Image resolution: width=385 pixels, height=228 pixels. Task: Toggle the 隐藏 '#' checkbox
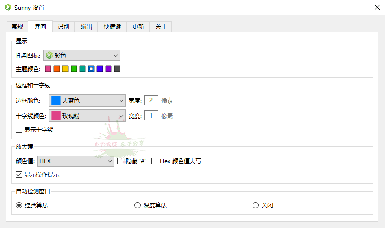[121, 161]
